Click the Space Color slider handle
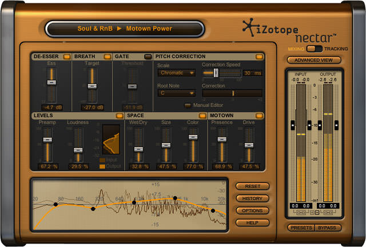366x247 pixels. point(193,137)
